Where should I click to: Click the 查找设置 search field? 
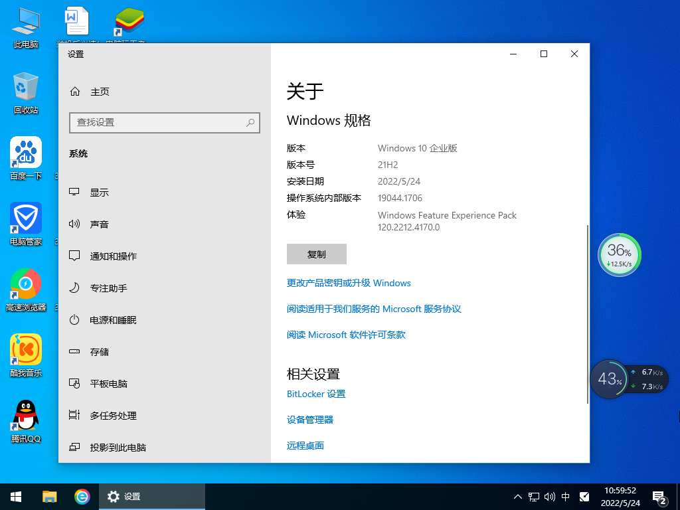click(164, 123)
